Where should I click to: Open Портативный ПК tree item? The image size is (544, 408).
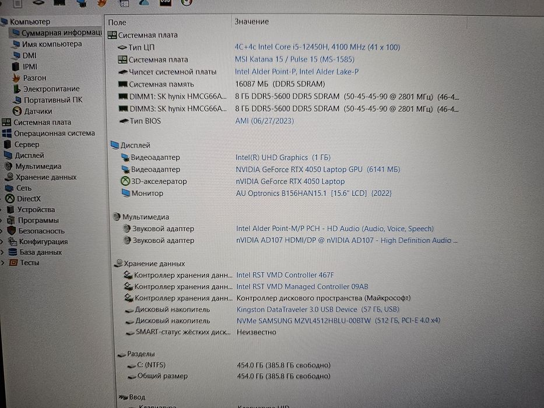tap(53, 100)
